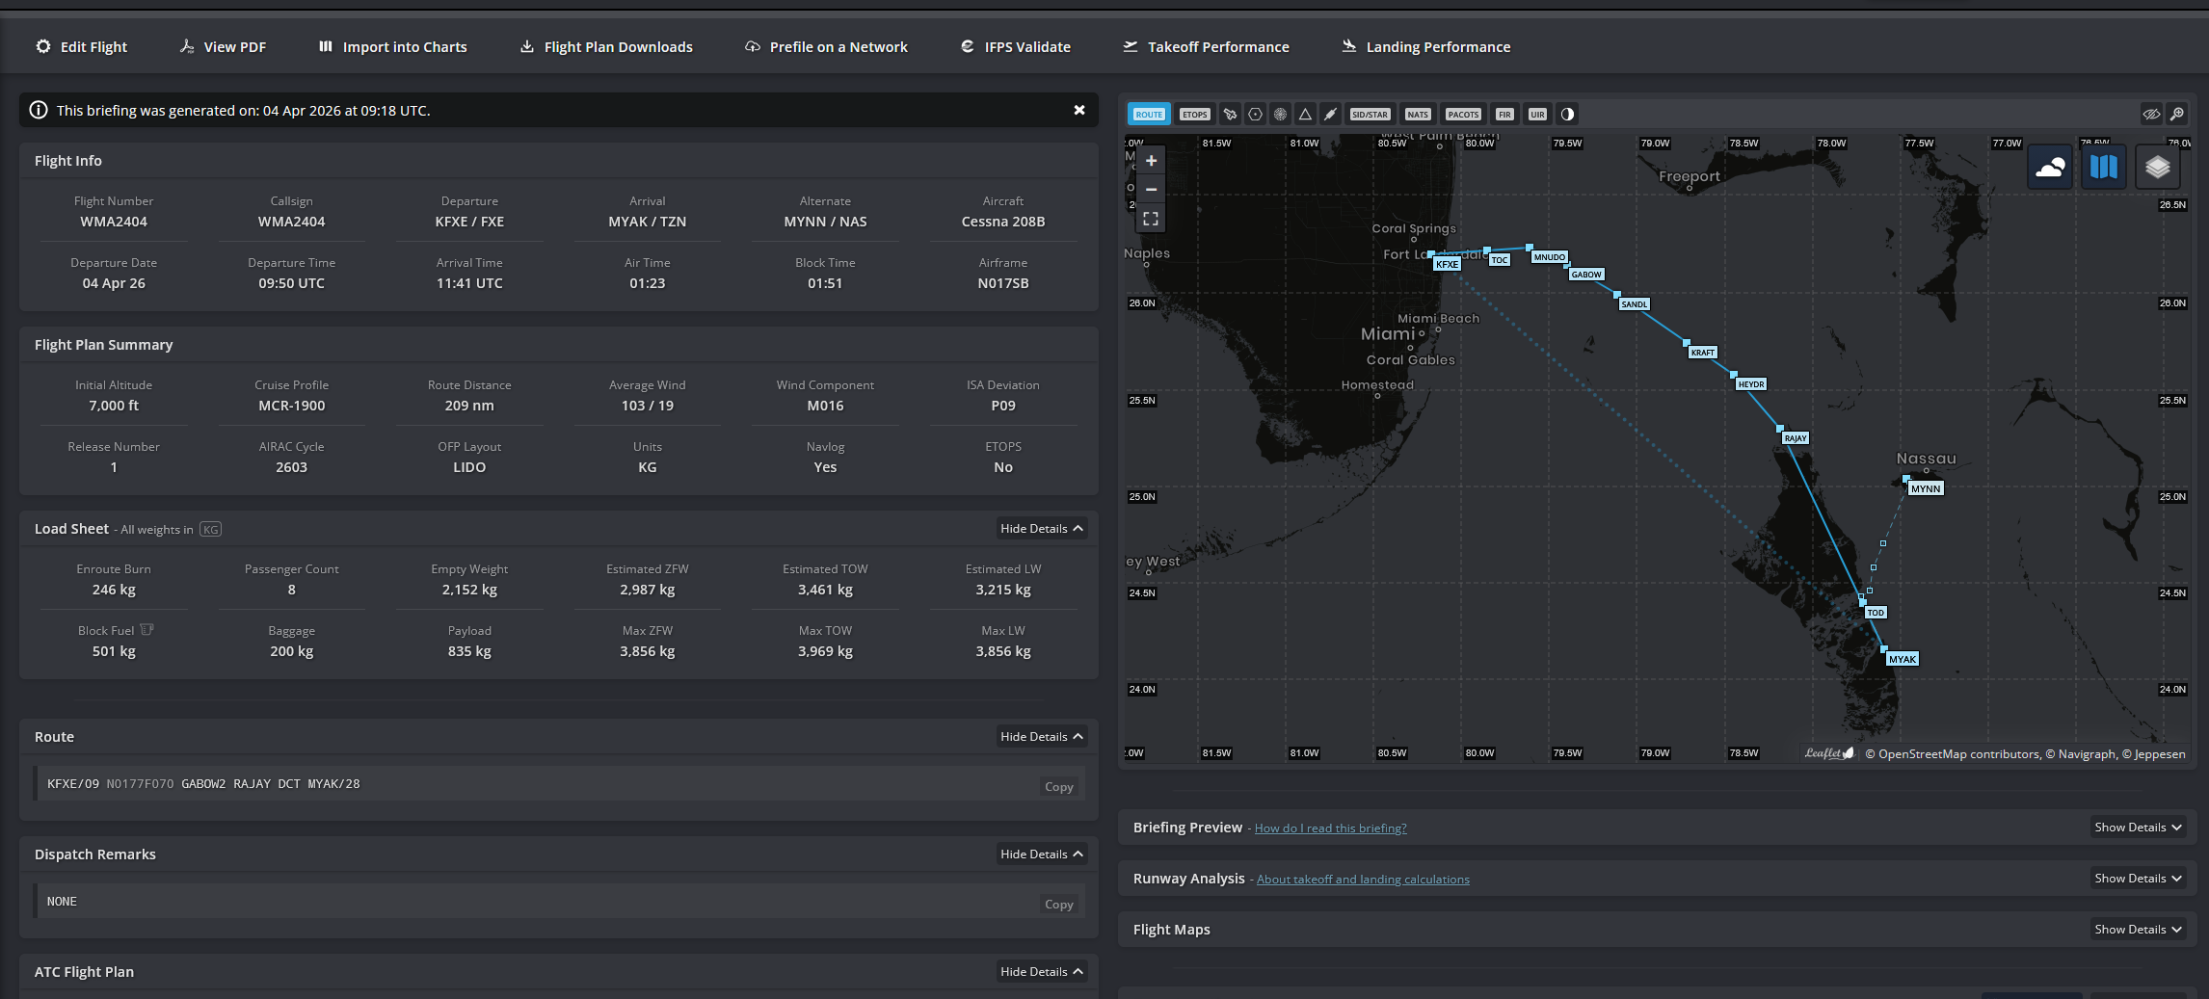
Task: Open the map layers selector
Action: click(x=2157, y=166)
